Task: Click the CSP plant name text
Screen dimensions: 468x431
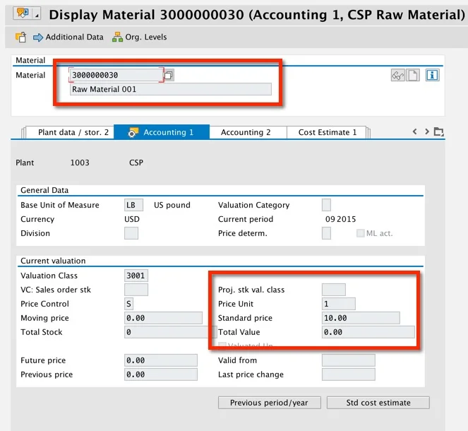Action: tap(136, 163)
